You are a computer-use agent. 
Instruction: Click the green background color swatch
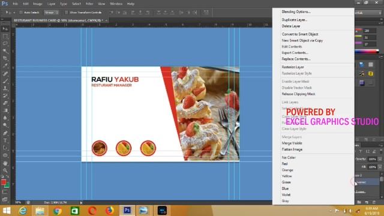pyautogui.click(x=8, y=186)
